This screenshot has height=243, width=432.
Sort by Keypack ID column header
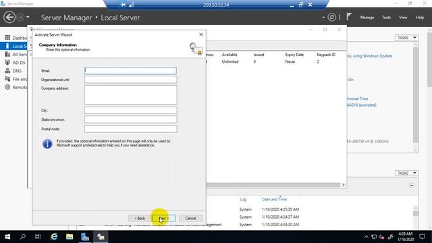pyautogui.click(x=326, y=55)
